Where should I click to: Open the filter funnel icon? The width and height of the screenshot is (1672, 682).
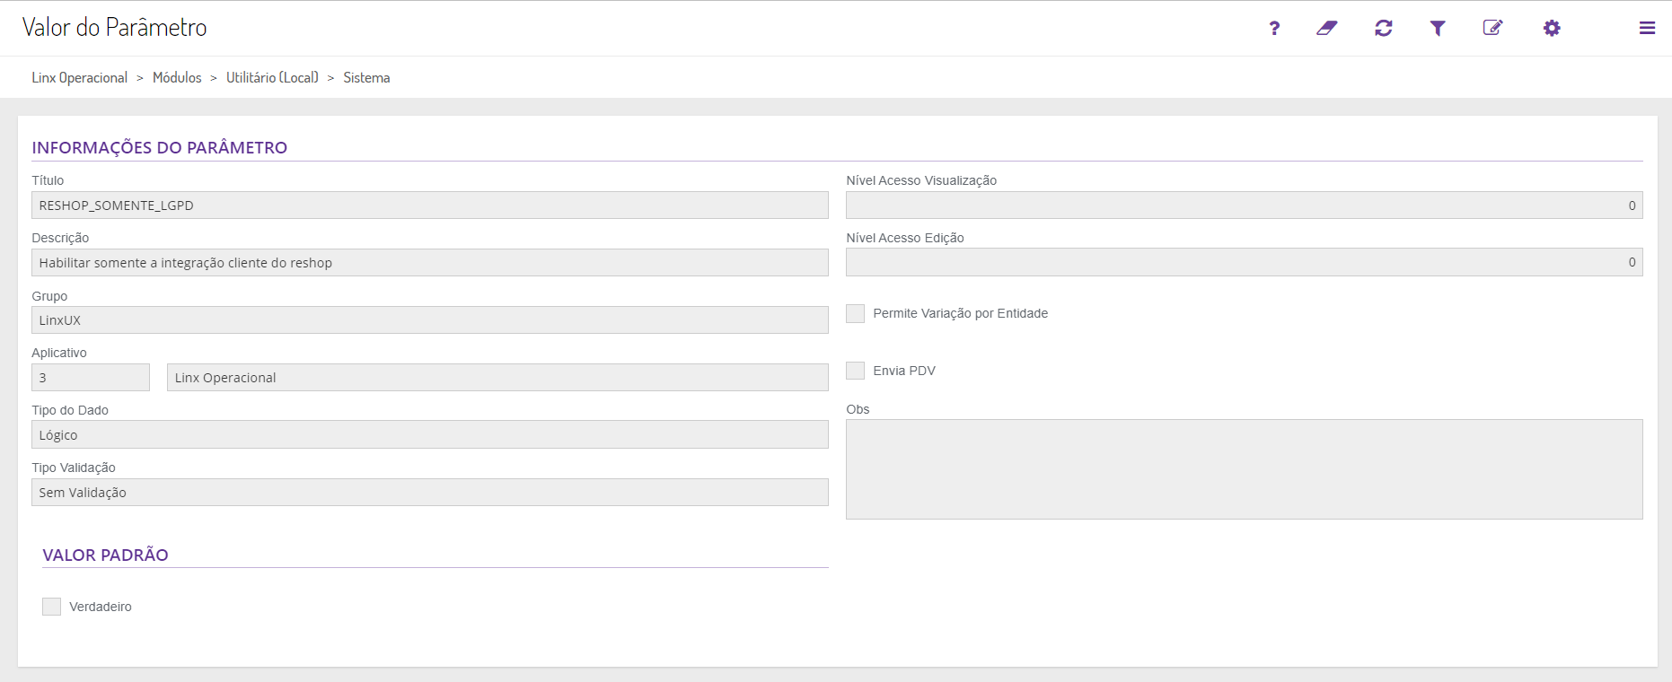point(1438,29)
